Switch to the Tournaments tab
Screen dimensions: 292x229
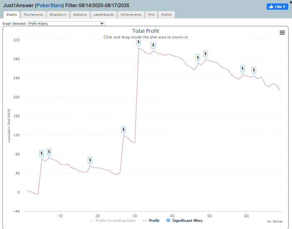click(33, 15)
